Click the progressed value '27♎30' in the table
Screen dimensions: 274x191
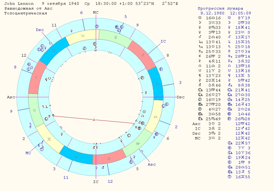(243, 95)
